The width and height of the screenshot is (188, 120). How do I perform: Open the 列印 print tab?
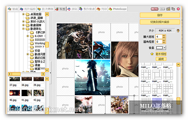coord(102,9)
